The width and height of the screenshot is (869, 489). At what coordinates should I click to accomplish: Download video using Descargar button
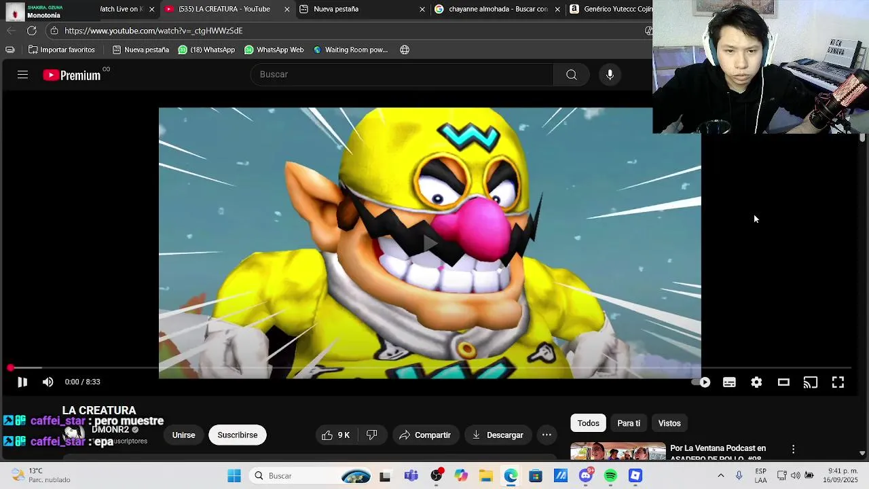[498, 435]
